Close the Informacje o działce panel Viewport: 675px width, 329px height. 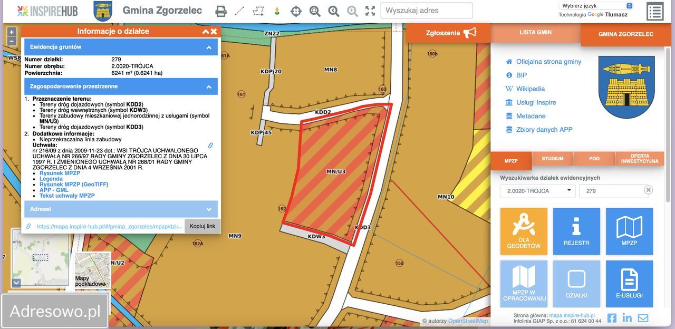click(214, 32)
